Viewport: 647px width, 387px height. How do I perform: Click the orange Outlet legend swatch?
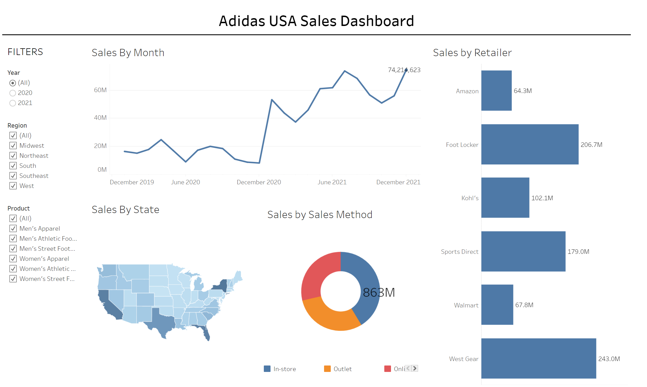(327, 369)
